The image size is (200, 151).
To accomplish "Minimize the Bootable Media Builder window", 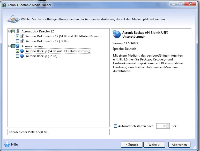I will click(173, 4).
